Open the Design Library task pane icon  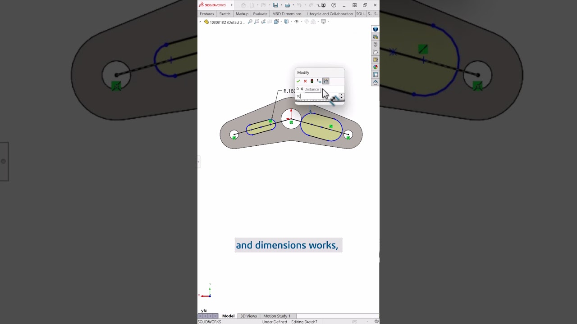pyautogui.click(x=375, y=44)
